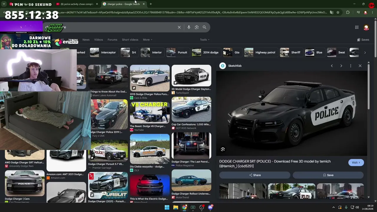Viewport: 377px width, 212px height.
Task: Click the Visit button for Sketchfab
Action: click(x=356, y=163)
